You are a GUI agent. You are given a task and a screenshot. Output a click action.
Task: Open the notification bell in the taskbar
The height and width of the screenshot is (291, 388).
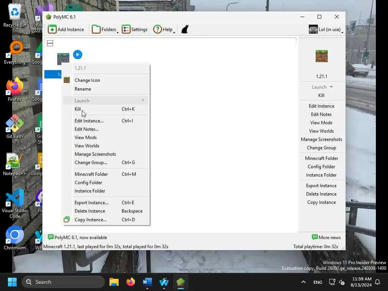[377, 282]
